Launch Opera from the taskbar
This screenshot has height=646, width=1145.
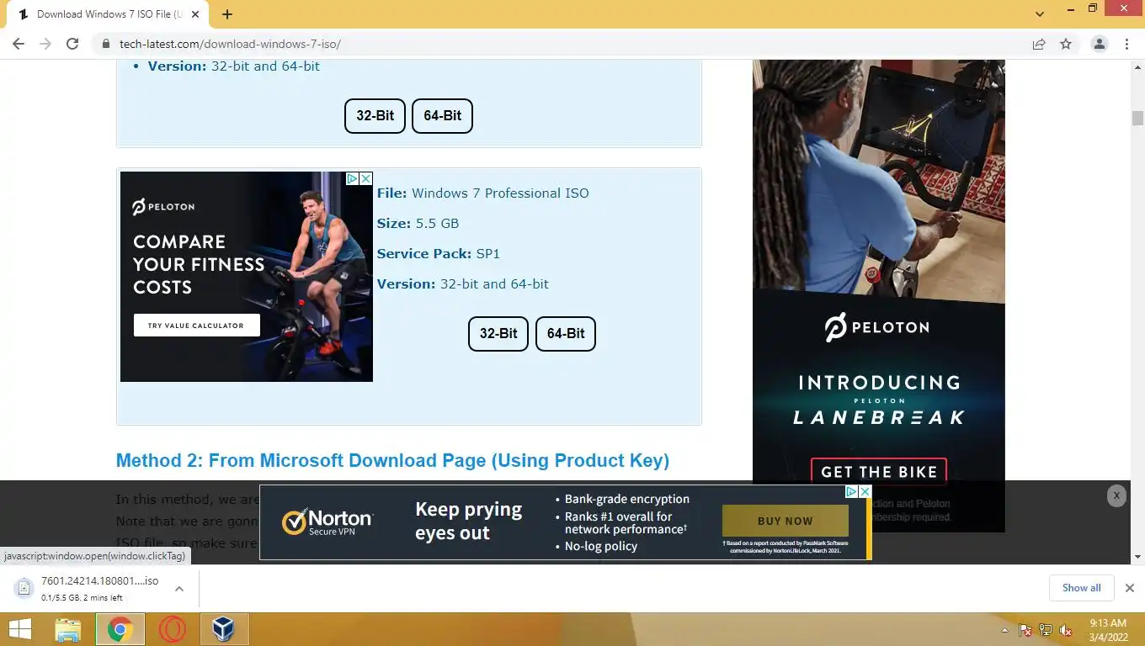click(x=173, y=629)
